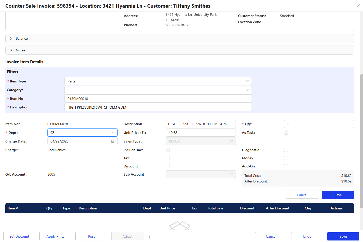Click the Type column header

coord(66,208)
